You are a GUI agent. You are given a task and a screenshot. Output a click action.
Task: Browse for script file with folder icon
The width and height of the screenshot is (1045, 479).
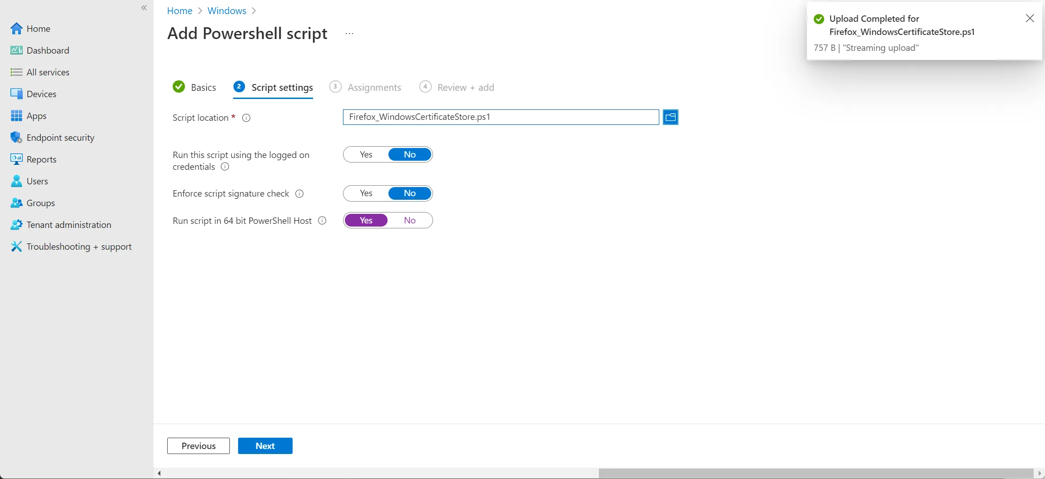pos(671,117)
